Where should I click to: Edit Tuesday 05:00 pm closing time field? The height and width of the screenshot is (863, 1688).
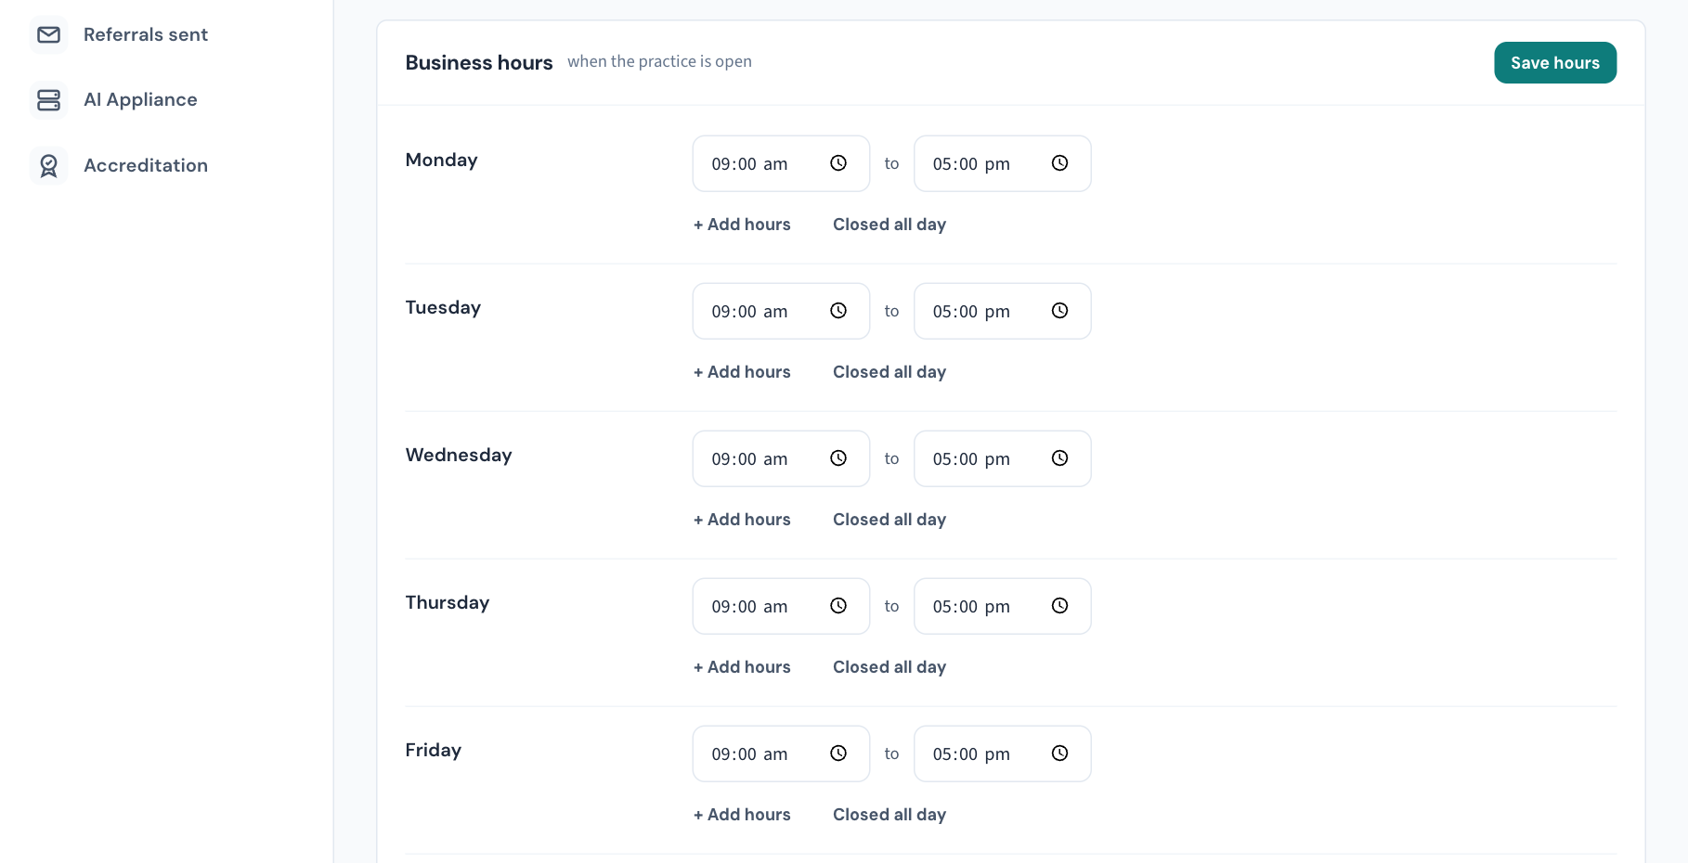coord(1002,311)
